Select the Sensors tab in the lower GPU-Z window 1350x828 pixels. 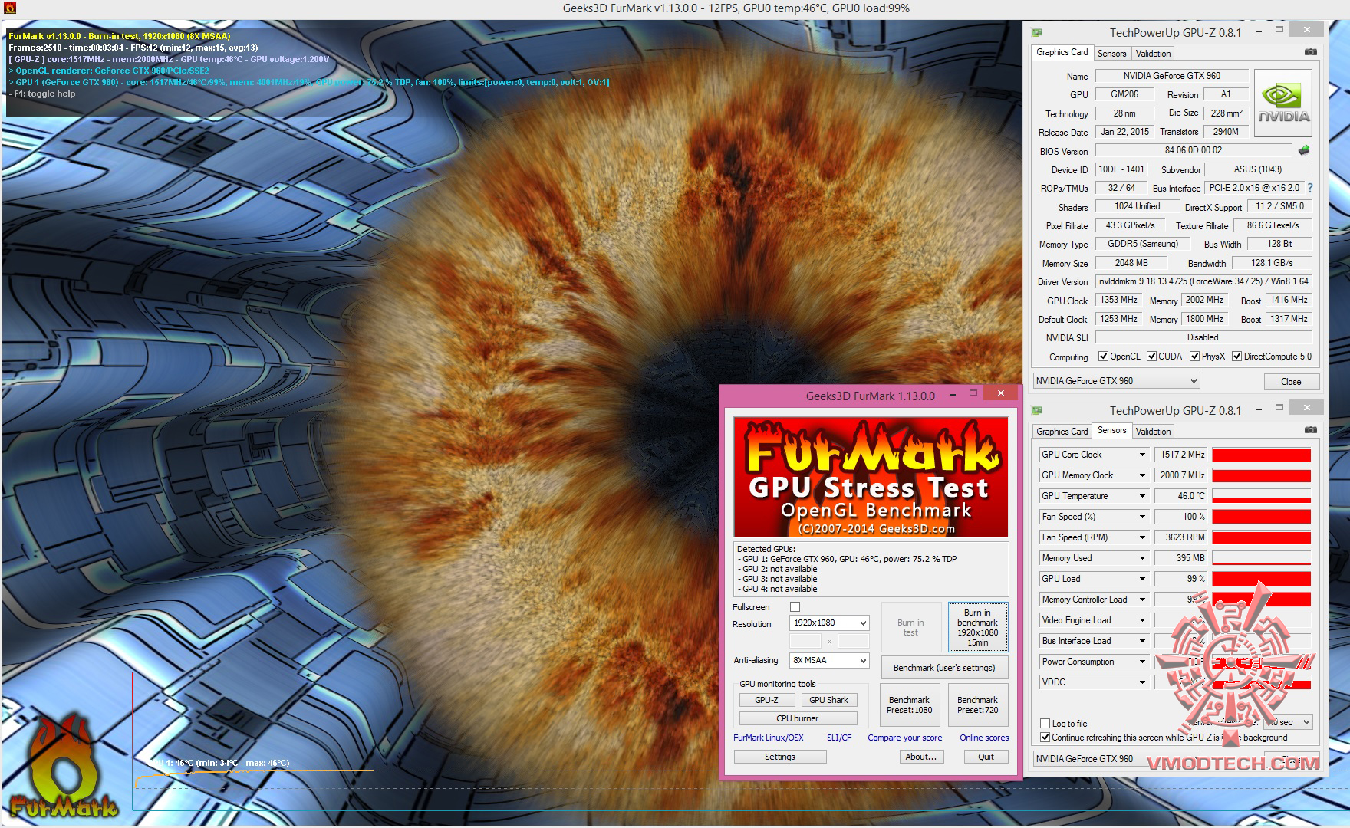click(x=1111, y=430)
